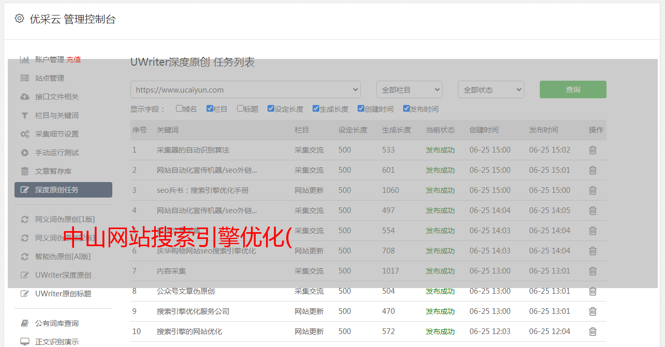Click the trash icon for row 10
The height and width of the screenshot is (347, 665).
click(593, 331)
